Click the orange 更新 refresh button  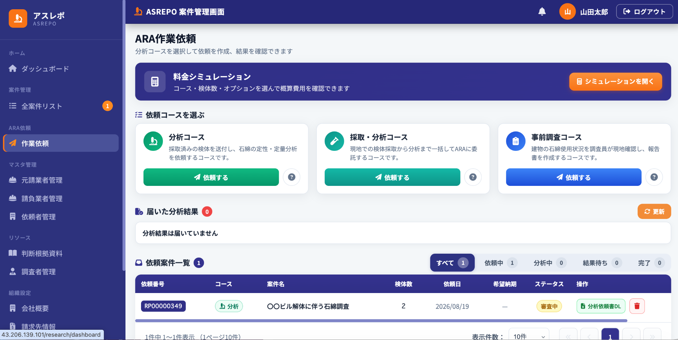[654, 211]
